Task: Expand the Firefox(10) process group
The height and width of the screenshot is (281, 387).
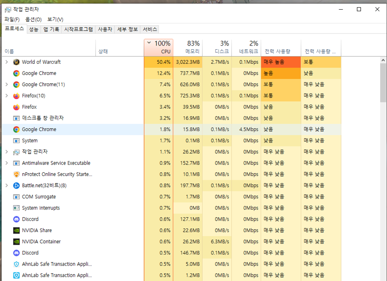Action: (7, 96)
